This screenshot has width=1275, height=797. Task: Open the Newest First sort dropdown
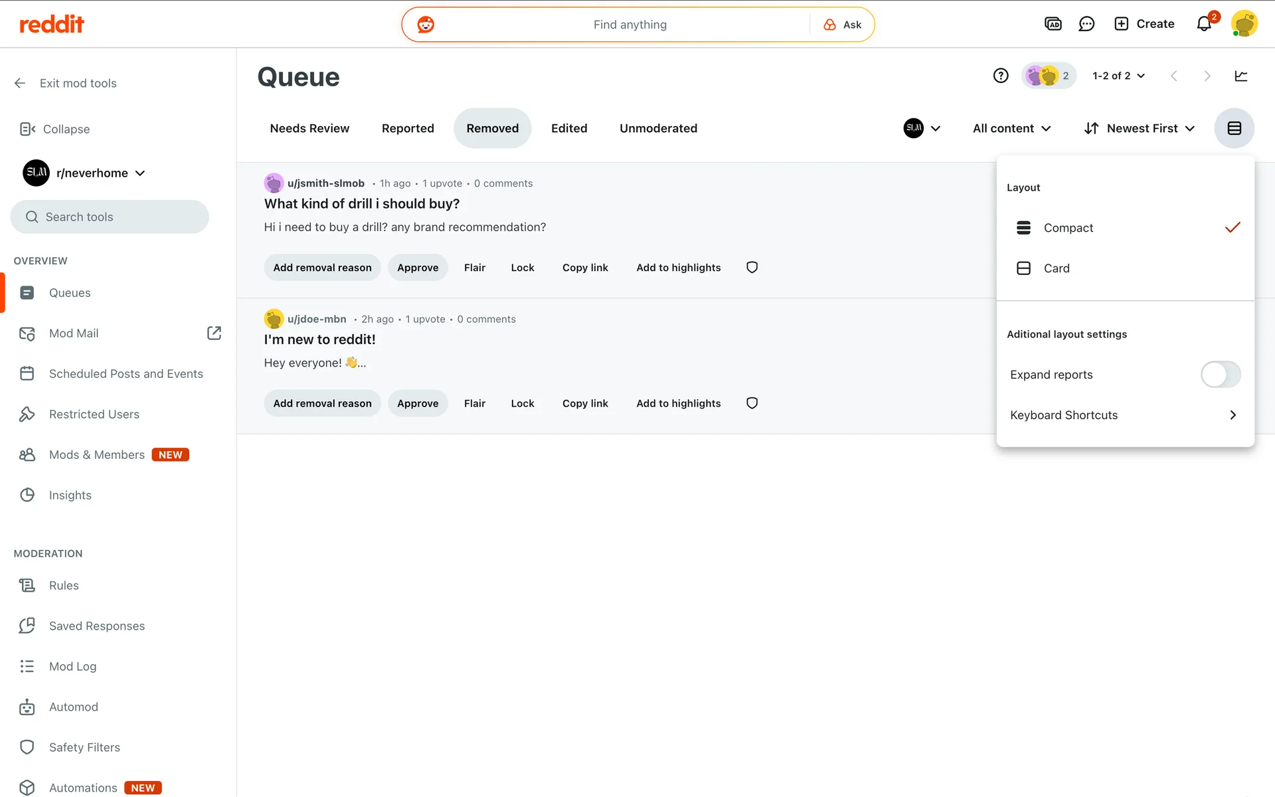(1140, 128)
